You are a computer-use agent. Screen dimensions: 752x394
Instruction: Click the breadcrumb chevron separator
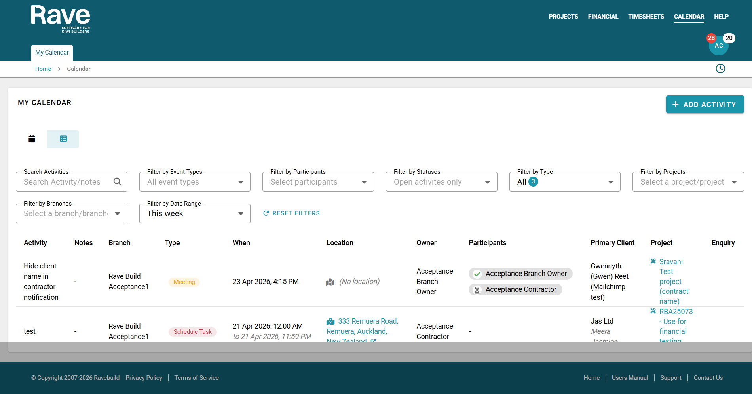click(59, 69)
